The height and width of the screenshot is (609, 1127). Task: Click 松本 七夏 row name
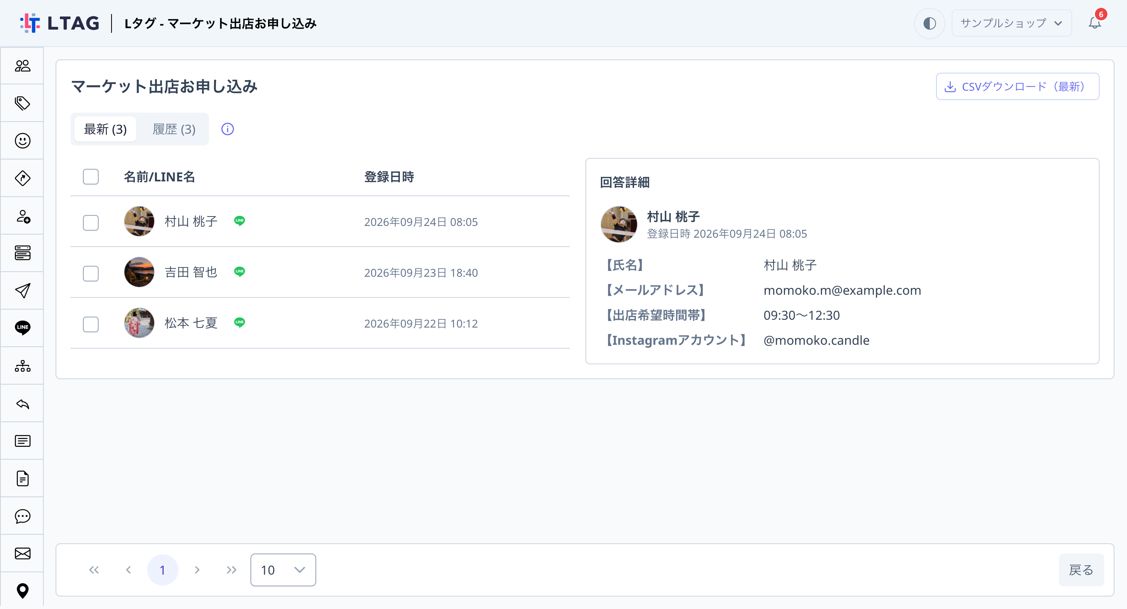(191, 323)
